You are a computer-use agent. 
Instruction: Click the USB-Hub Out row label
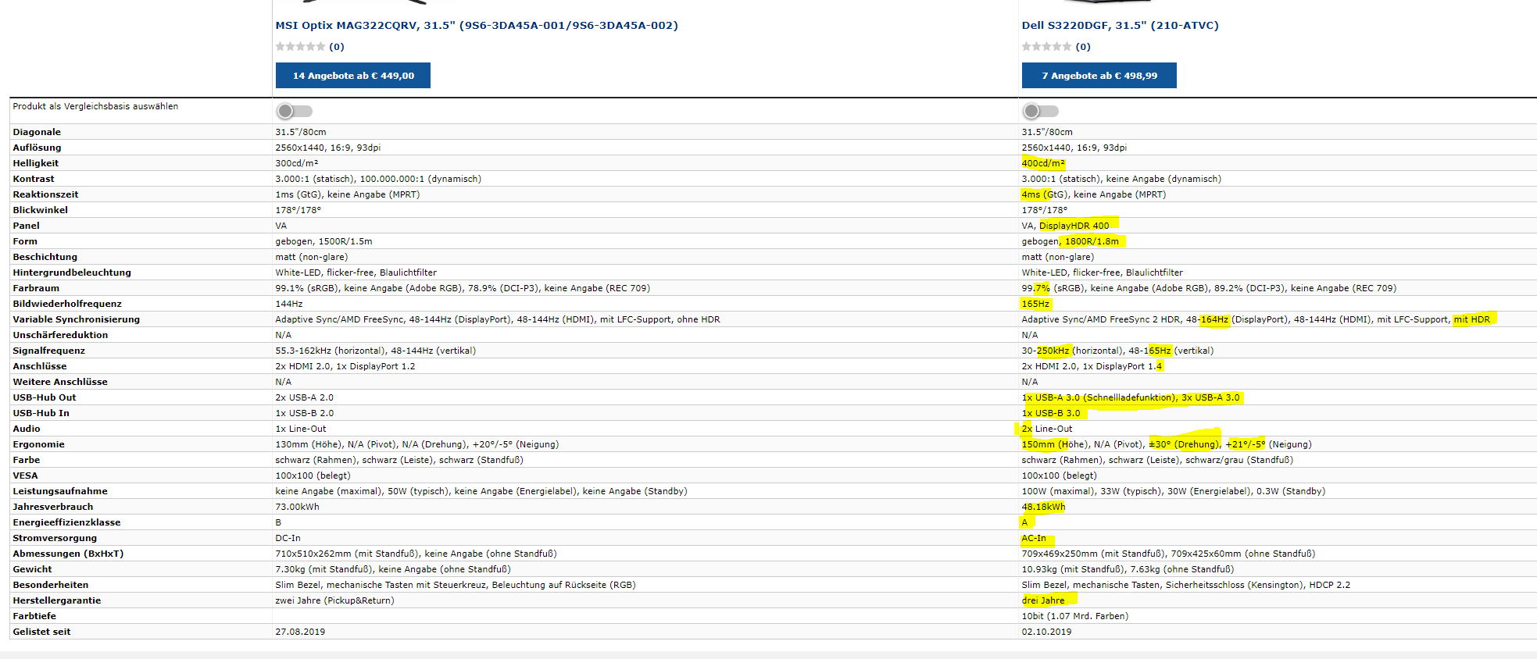click(45, 397)
